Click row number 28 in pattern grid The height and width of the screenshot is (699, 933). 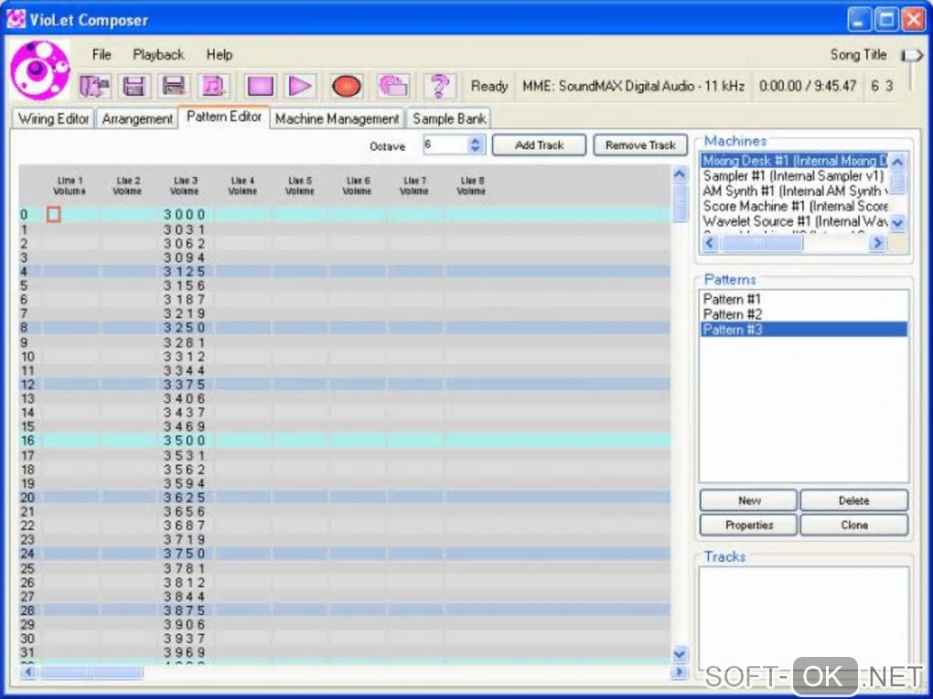[x=28, y=610]
